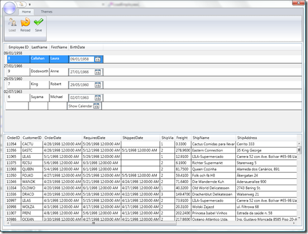Select the Dodsworth last name cell
308x234 pixels.
pyautogui.click(x=40, y=72)
